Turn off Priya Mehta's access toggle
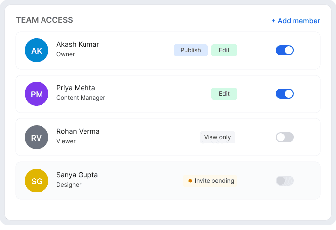 click(x=285, y=94)
